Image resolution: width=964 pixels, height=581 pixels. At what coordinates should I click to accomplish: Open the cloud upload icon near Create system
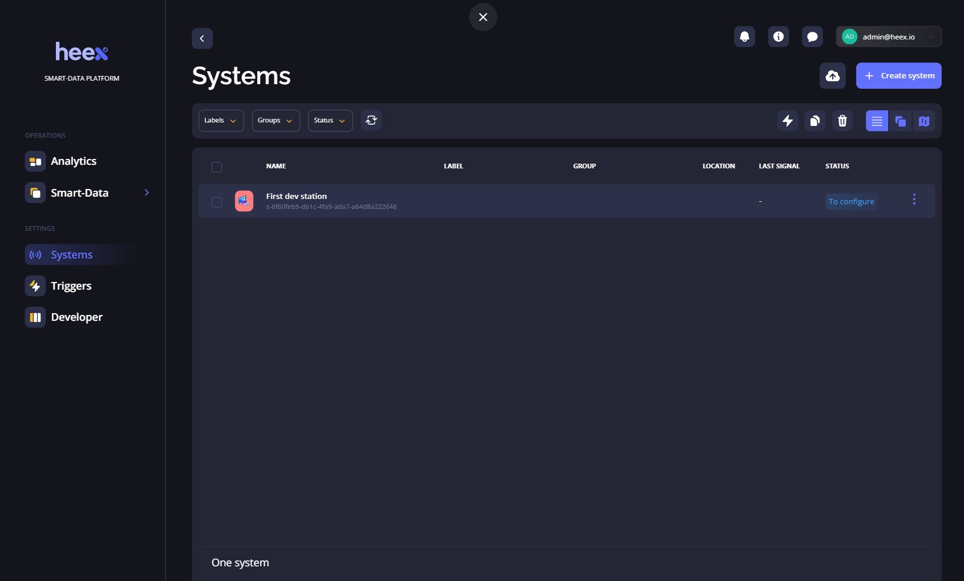click(x=832, y=75)
